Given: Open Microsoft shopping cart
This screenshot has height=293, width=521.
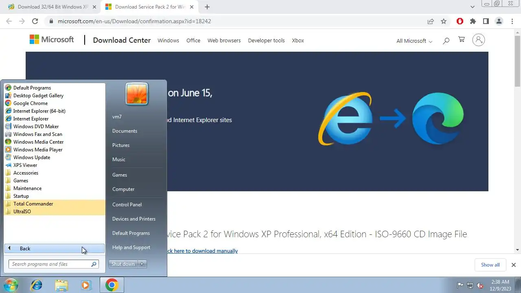Looking at the screenshot, I should (462, 40).
